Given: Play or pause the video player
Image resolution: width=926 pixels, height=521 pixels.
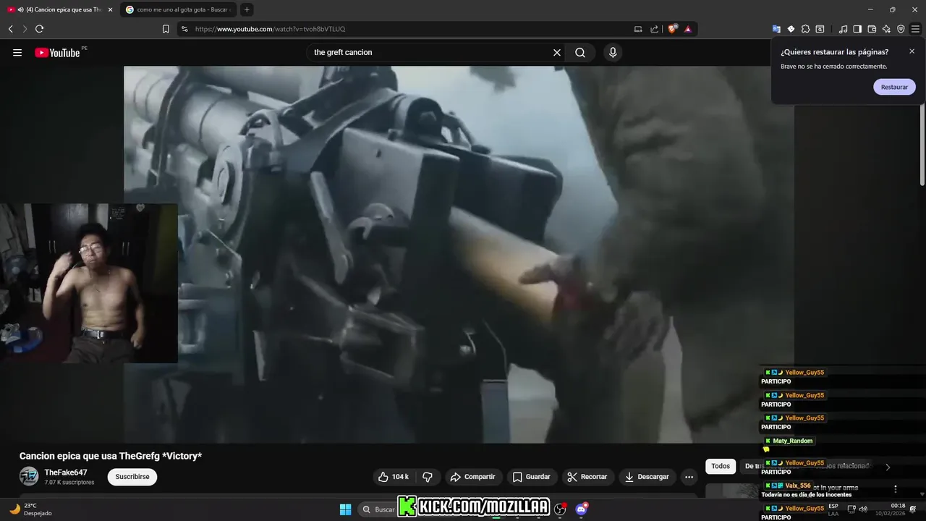Looking at the screenshot, I should [x=459, y=254].
